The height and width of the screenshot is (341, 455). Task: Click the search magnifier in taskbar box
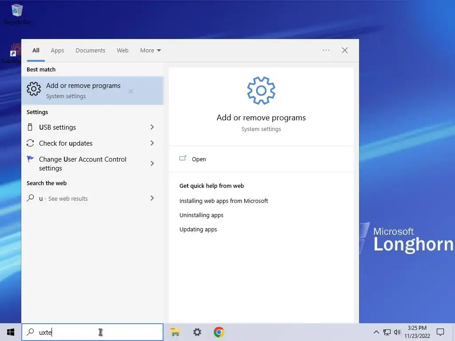point(30,332)
